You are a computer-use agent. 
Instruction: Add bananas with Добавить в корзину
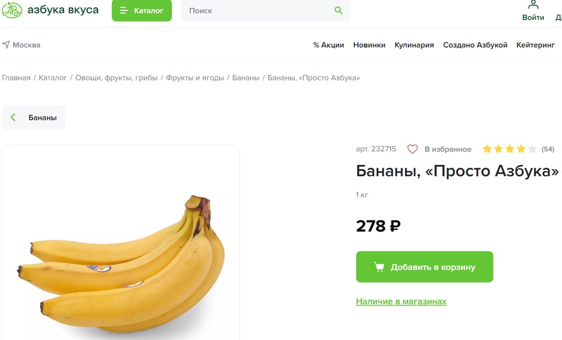424,267
